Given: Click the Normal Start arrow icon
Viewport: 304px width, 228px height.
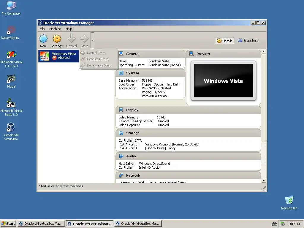Looking at the screenshot, I should pyautogui.click(x=83, y=53).
